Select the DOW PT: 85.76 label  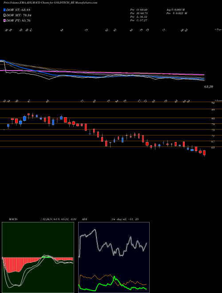click(18, 20)
